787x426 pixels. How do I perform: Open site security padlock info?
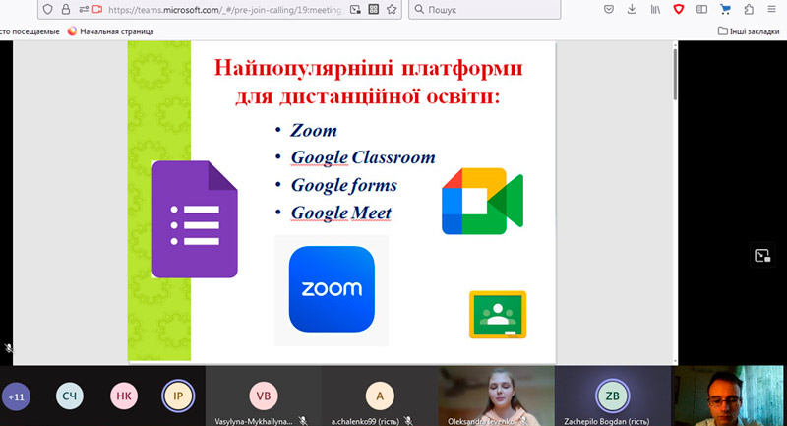click(x=67, y=10)
